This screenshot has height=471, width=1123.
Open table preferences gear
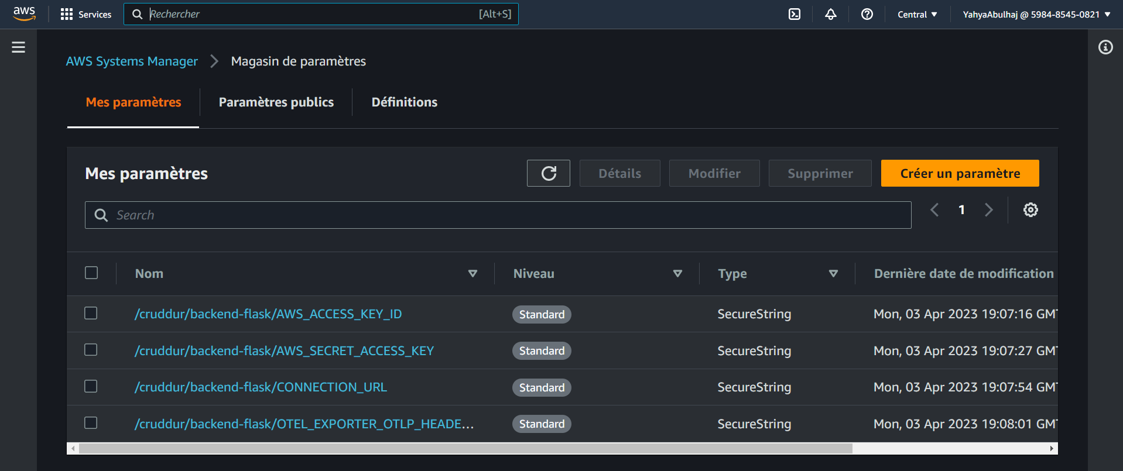point(1030,210)
